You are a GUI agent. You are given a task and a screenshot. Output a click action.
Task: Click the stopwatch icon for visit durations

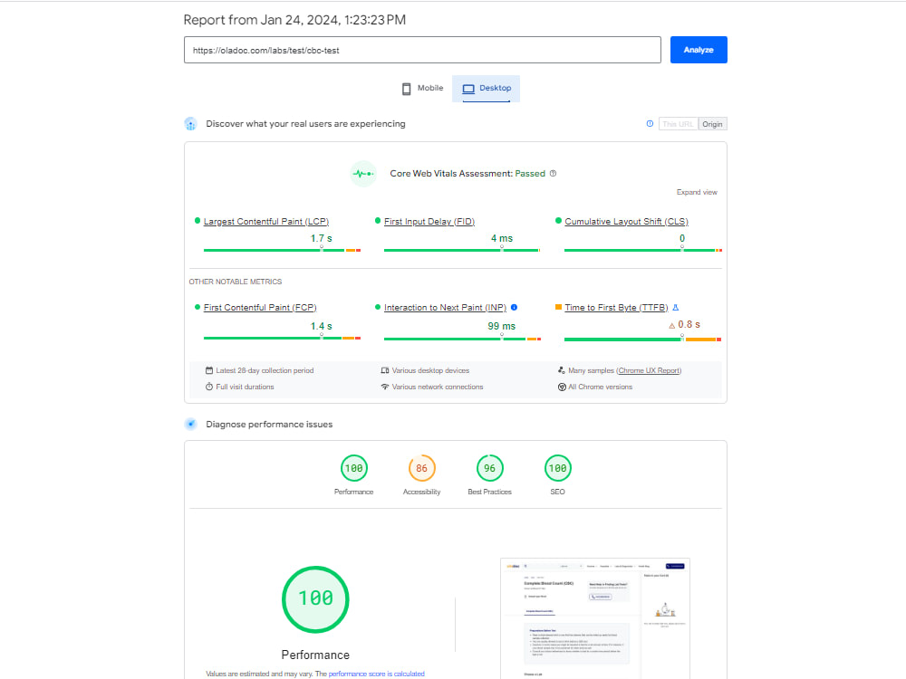[209, 387]
